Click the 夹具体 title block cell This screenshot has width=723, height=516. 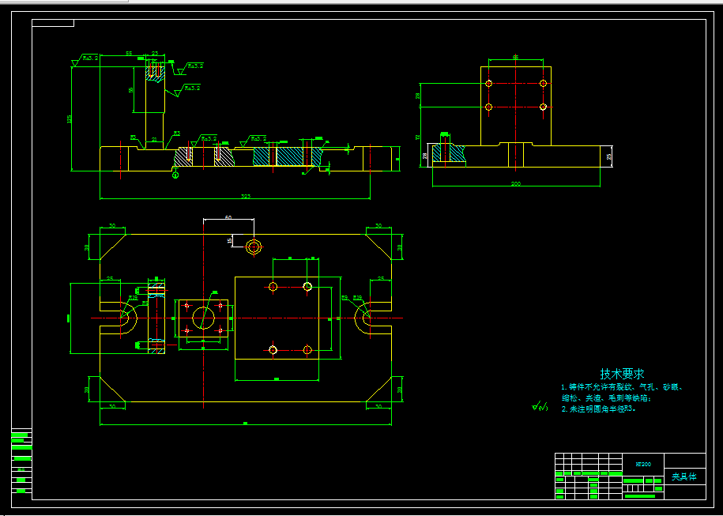point(684,476)
